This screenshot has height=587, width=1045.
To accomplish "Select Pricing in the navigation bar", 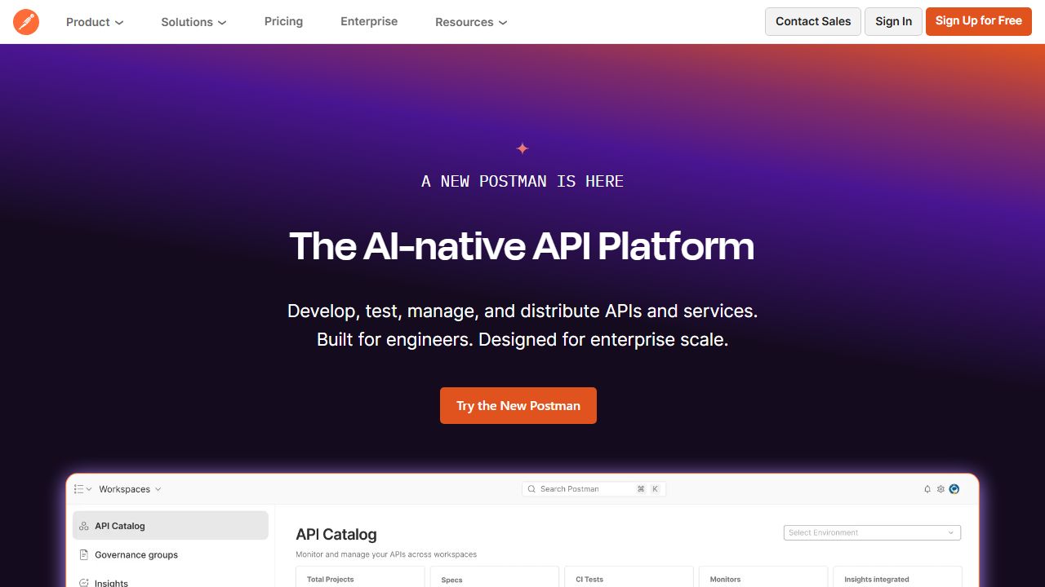I will (x=283, y=21).
